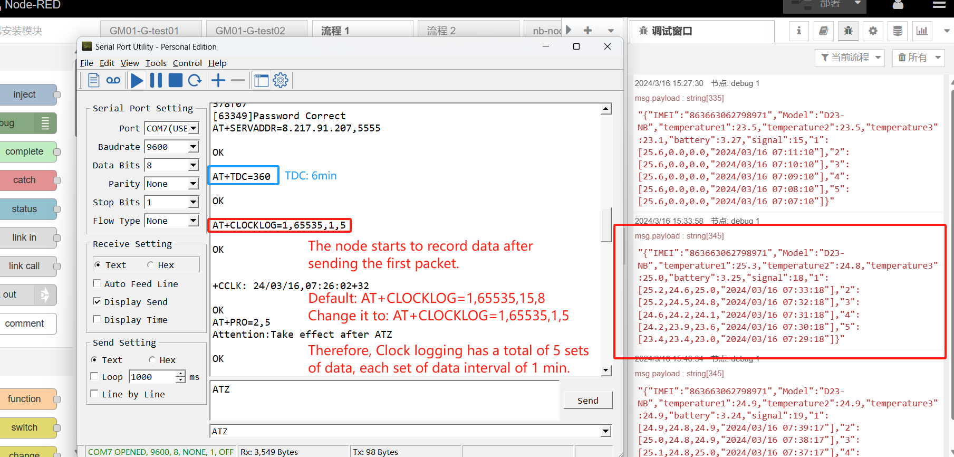
Task: Open the 所有 clear messages dropdown
Action: (x=918, y=58)
